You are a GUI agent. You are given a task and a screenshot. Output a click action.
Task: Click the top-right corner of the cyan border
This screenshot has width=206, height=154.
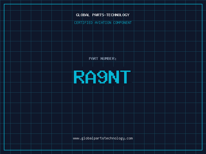point(202,4)
